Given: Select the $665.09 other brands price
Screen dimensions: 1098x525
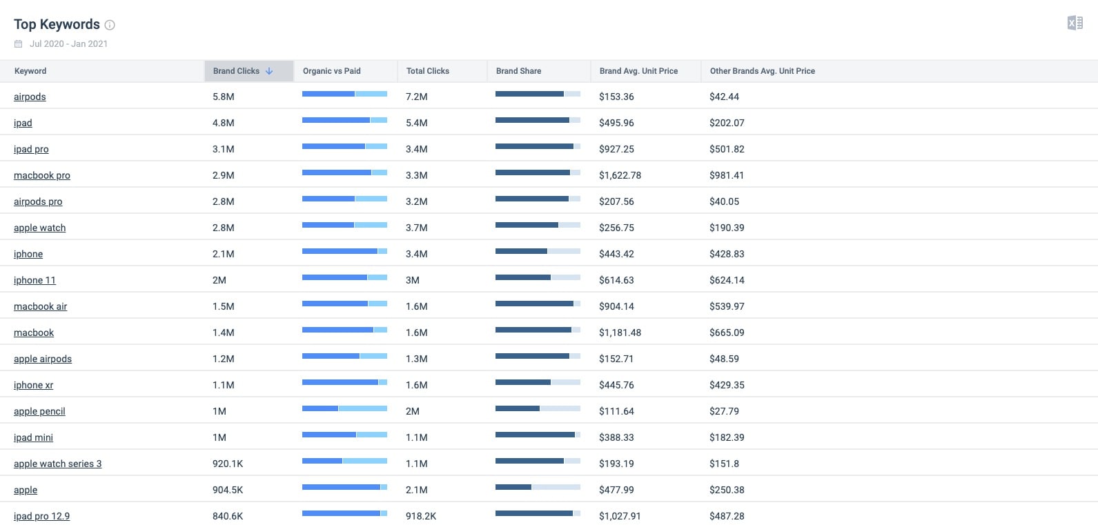Looking at the screenshot, I should click(727, 333).
